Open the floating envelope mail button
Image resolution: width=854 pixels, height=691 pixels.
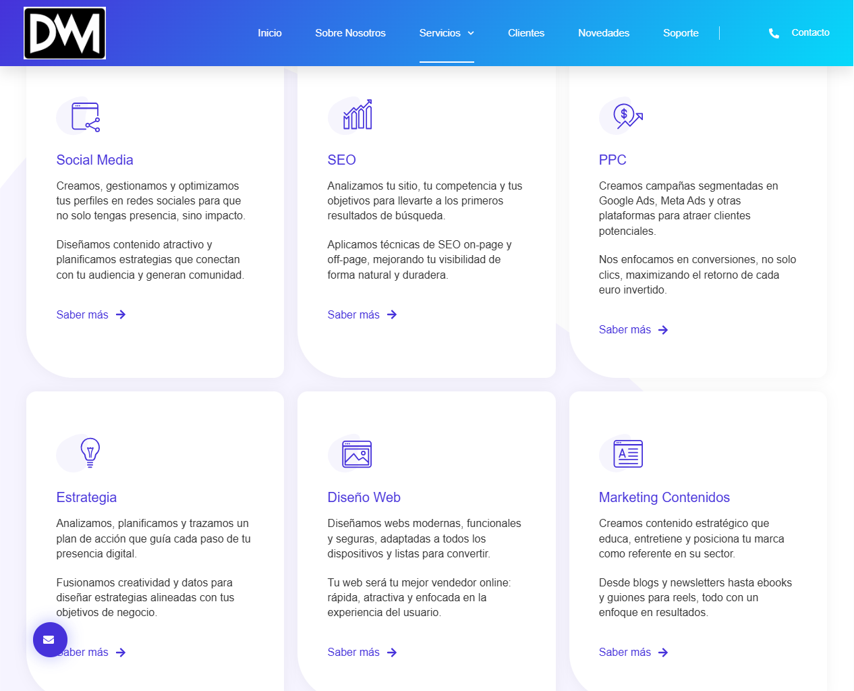(50, 640)
